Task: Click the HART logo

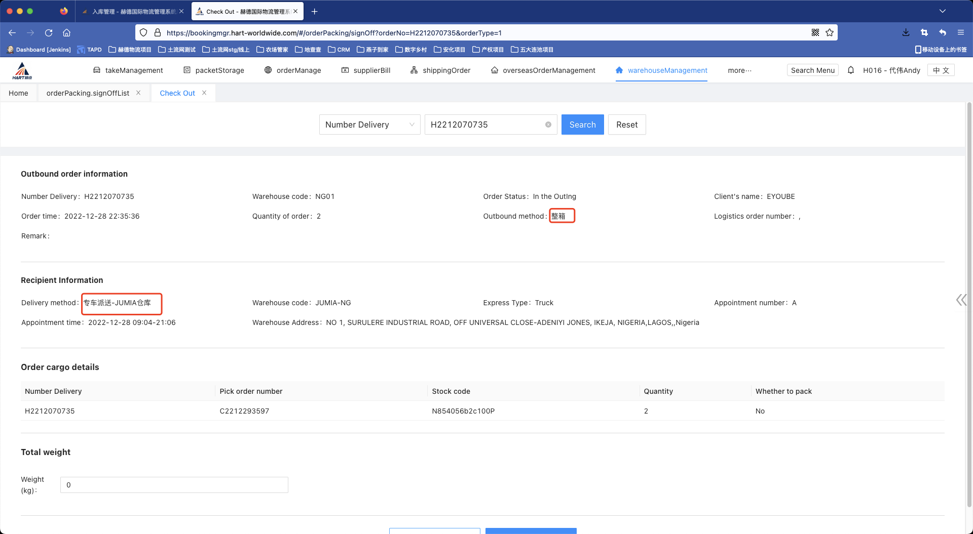Action: [x=22, y=71]
